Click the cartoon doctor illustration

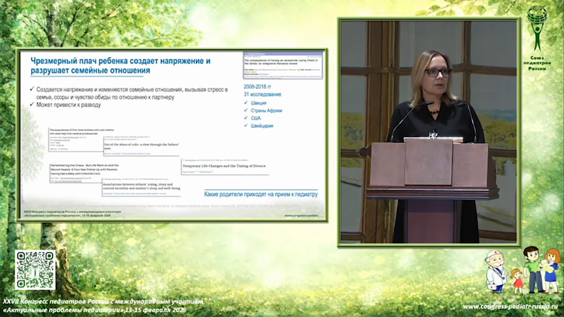point(495,272)
